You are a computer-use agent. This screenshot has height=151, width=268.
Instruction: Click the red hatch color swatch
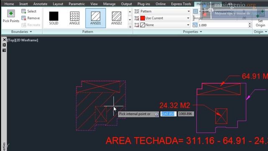tap(142, 18)
